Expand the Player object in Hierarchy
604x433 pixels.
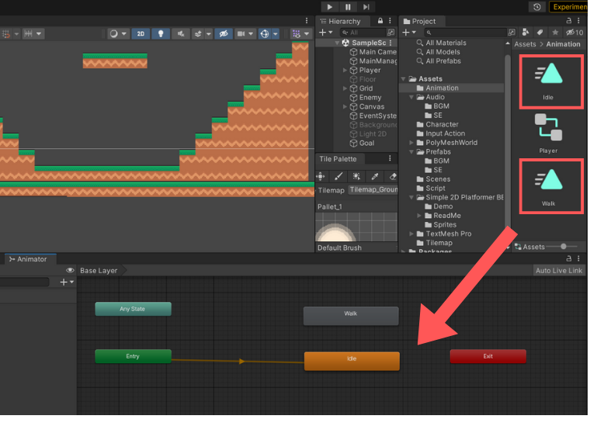[x=345, y=71]
